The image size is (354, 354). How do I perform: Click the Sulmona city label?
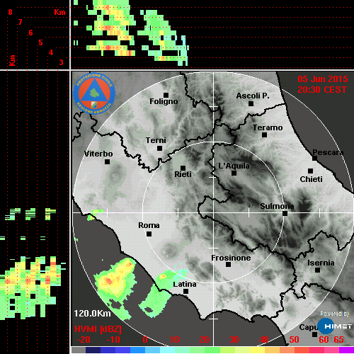point(277,206)
